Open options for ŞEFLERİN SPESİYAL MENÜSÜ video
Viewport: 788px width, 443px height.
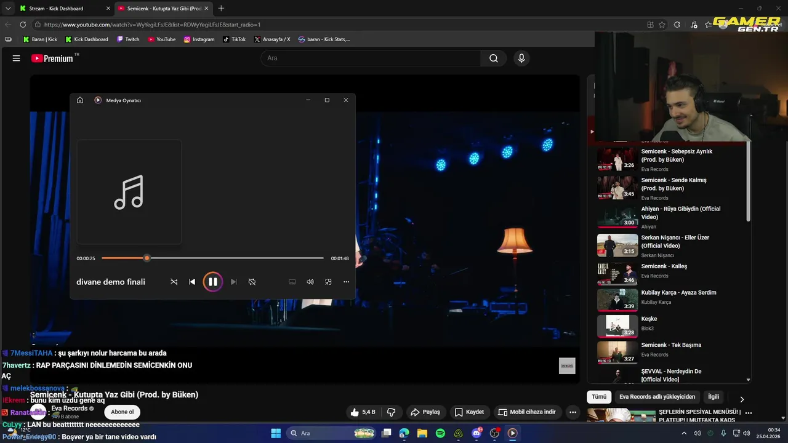[x=749, y=413]
